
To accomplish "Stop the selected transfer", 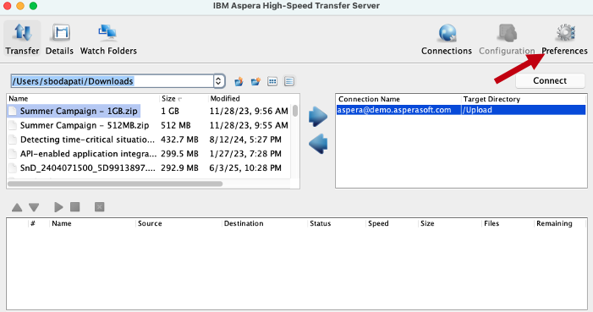I will coord(75,207).
